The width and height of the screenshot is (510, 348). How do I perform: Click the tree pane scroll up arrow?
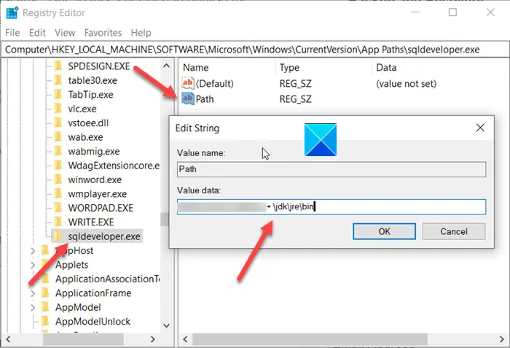tap(166, 66)
